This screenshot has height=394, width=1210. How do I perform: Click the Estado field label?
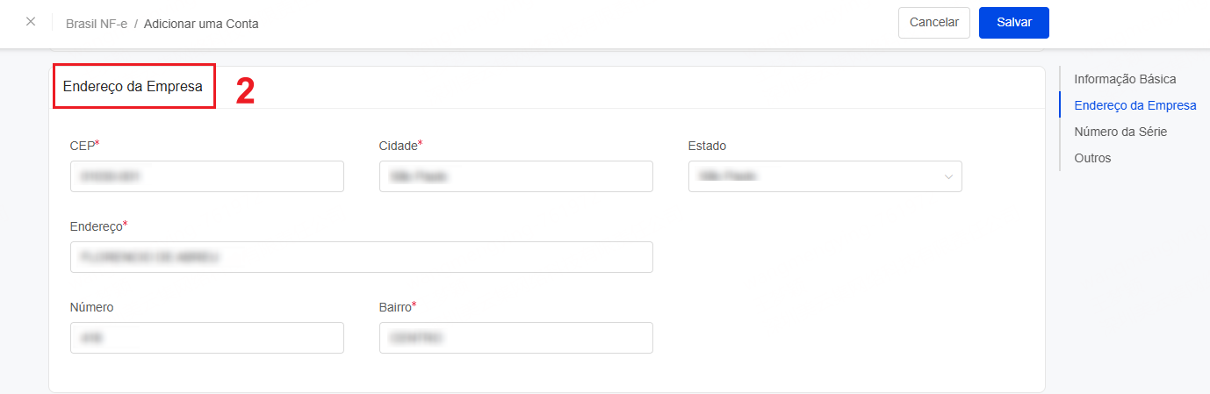tap(708, 146)
